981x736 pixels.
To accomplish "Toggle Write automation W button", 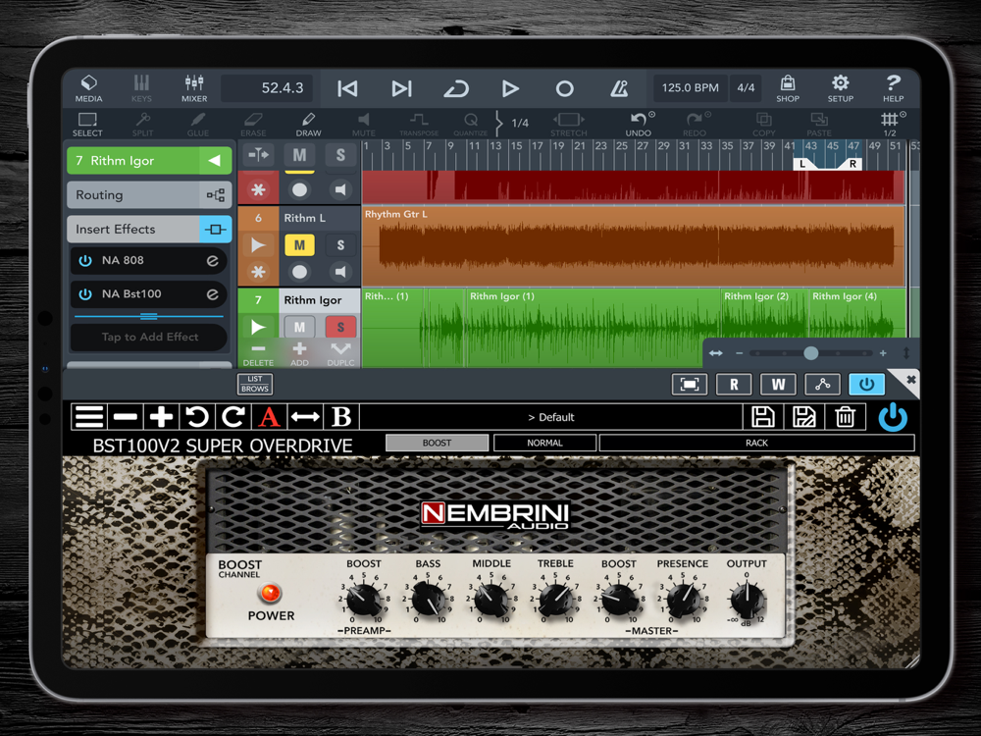I will click(778, 385).
